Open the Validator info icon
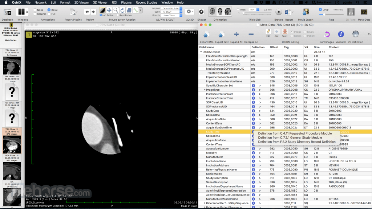372x209 pixels. click(341, 34)
